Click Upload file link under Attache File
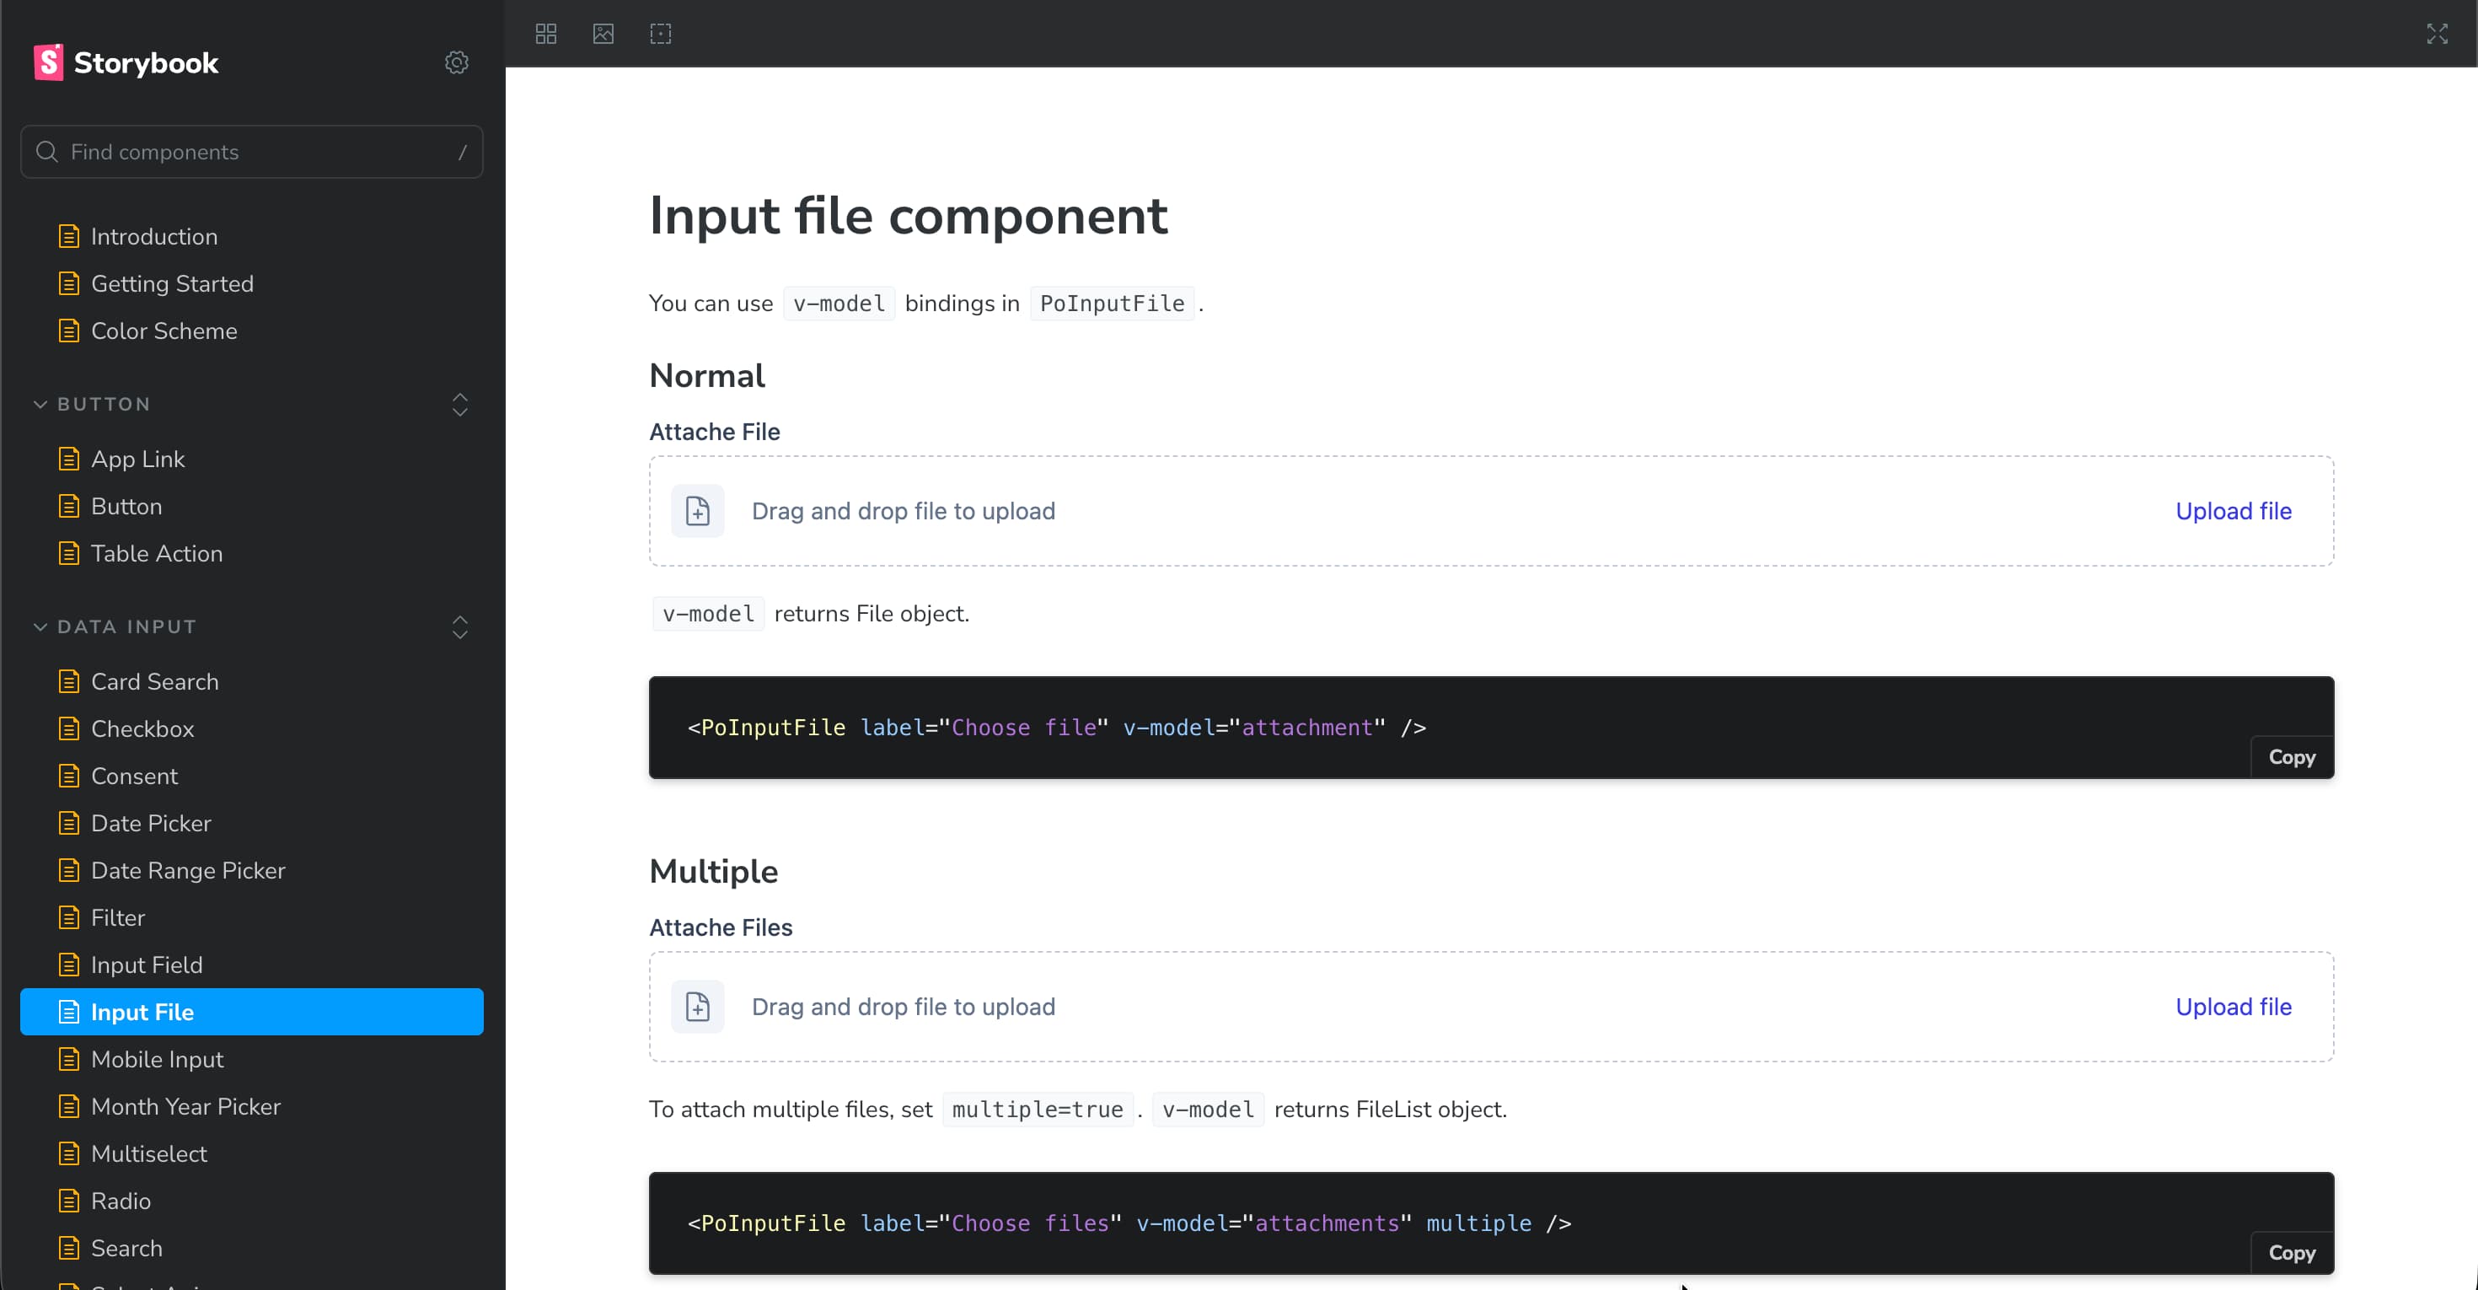The height and width of the screenshot is (1290, 2478). tap(2233, 511)
